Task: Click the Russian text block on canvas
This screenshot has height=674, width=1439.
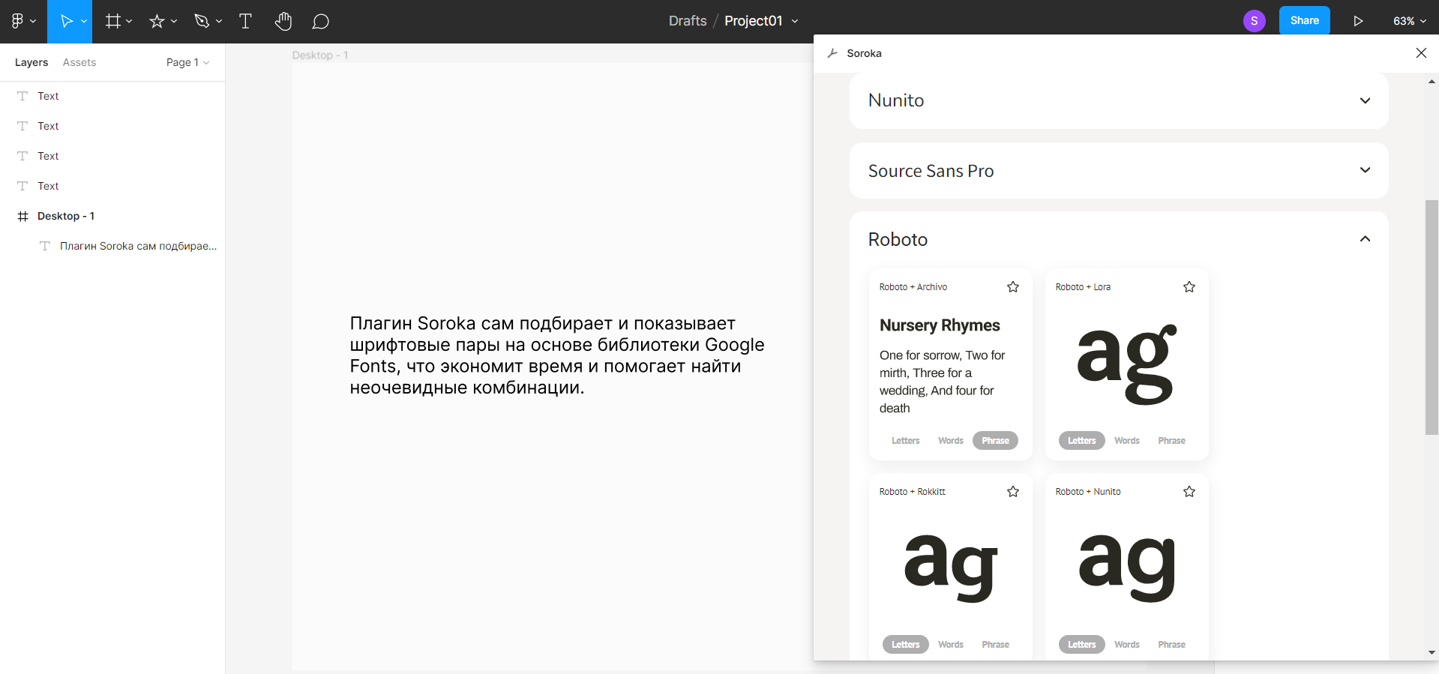Action: point(556,355)
